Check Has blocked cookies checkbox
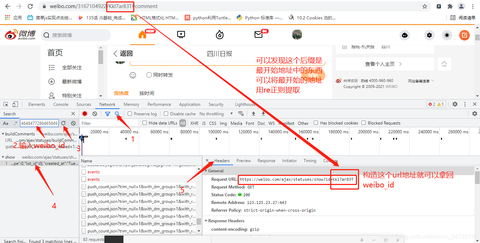This screenshot has height=243, width=480. tap(316, 123)
